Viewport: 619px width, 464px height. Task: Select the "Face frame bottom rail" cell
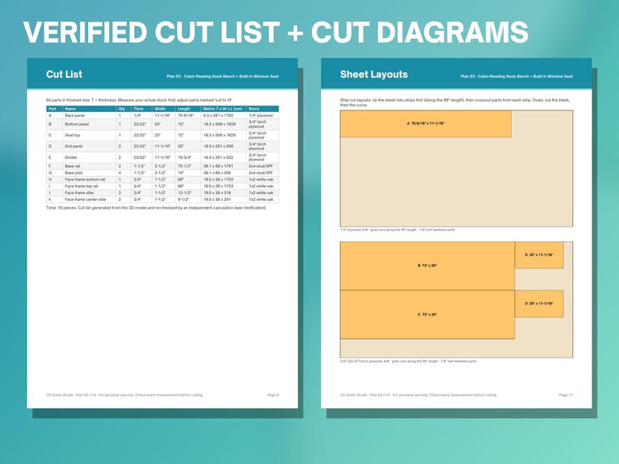85,179
